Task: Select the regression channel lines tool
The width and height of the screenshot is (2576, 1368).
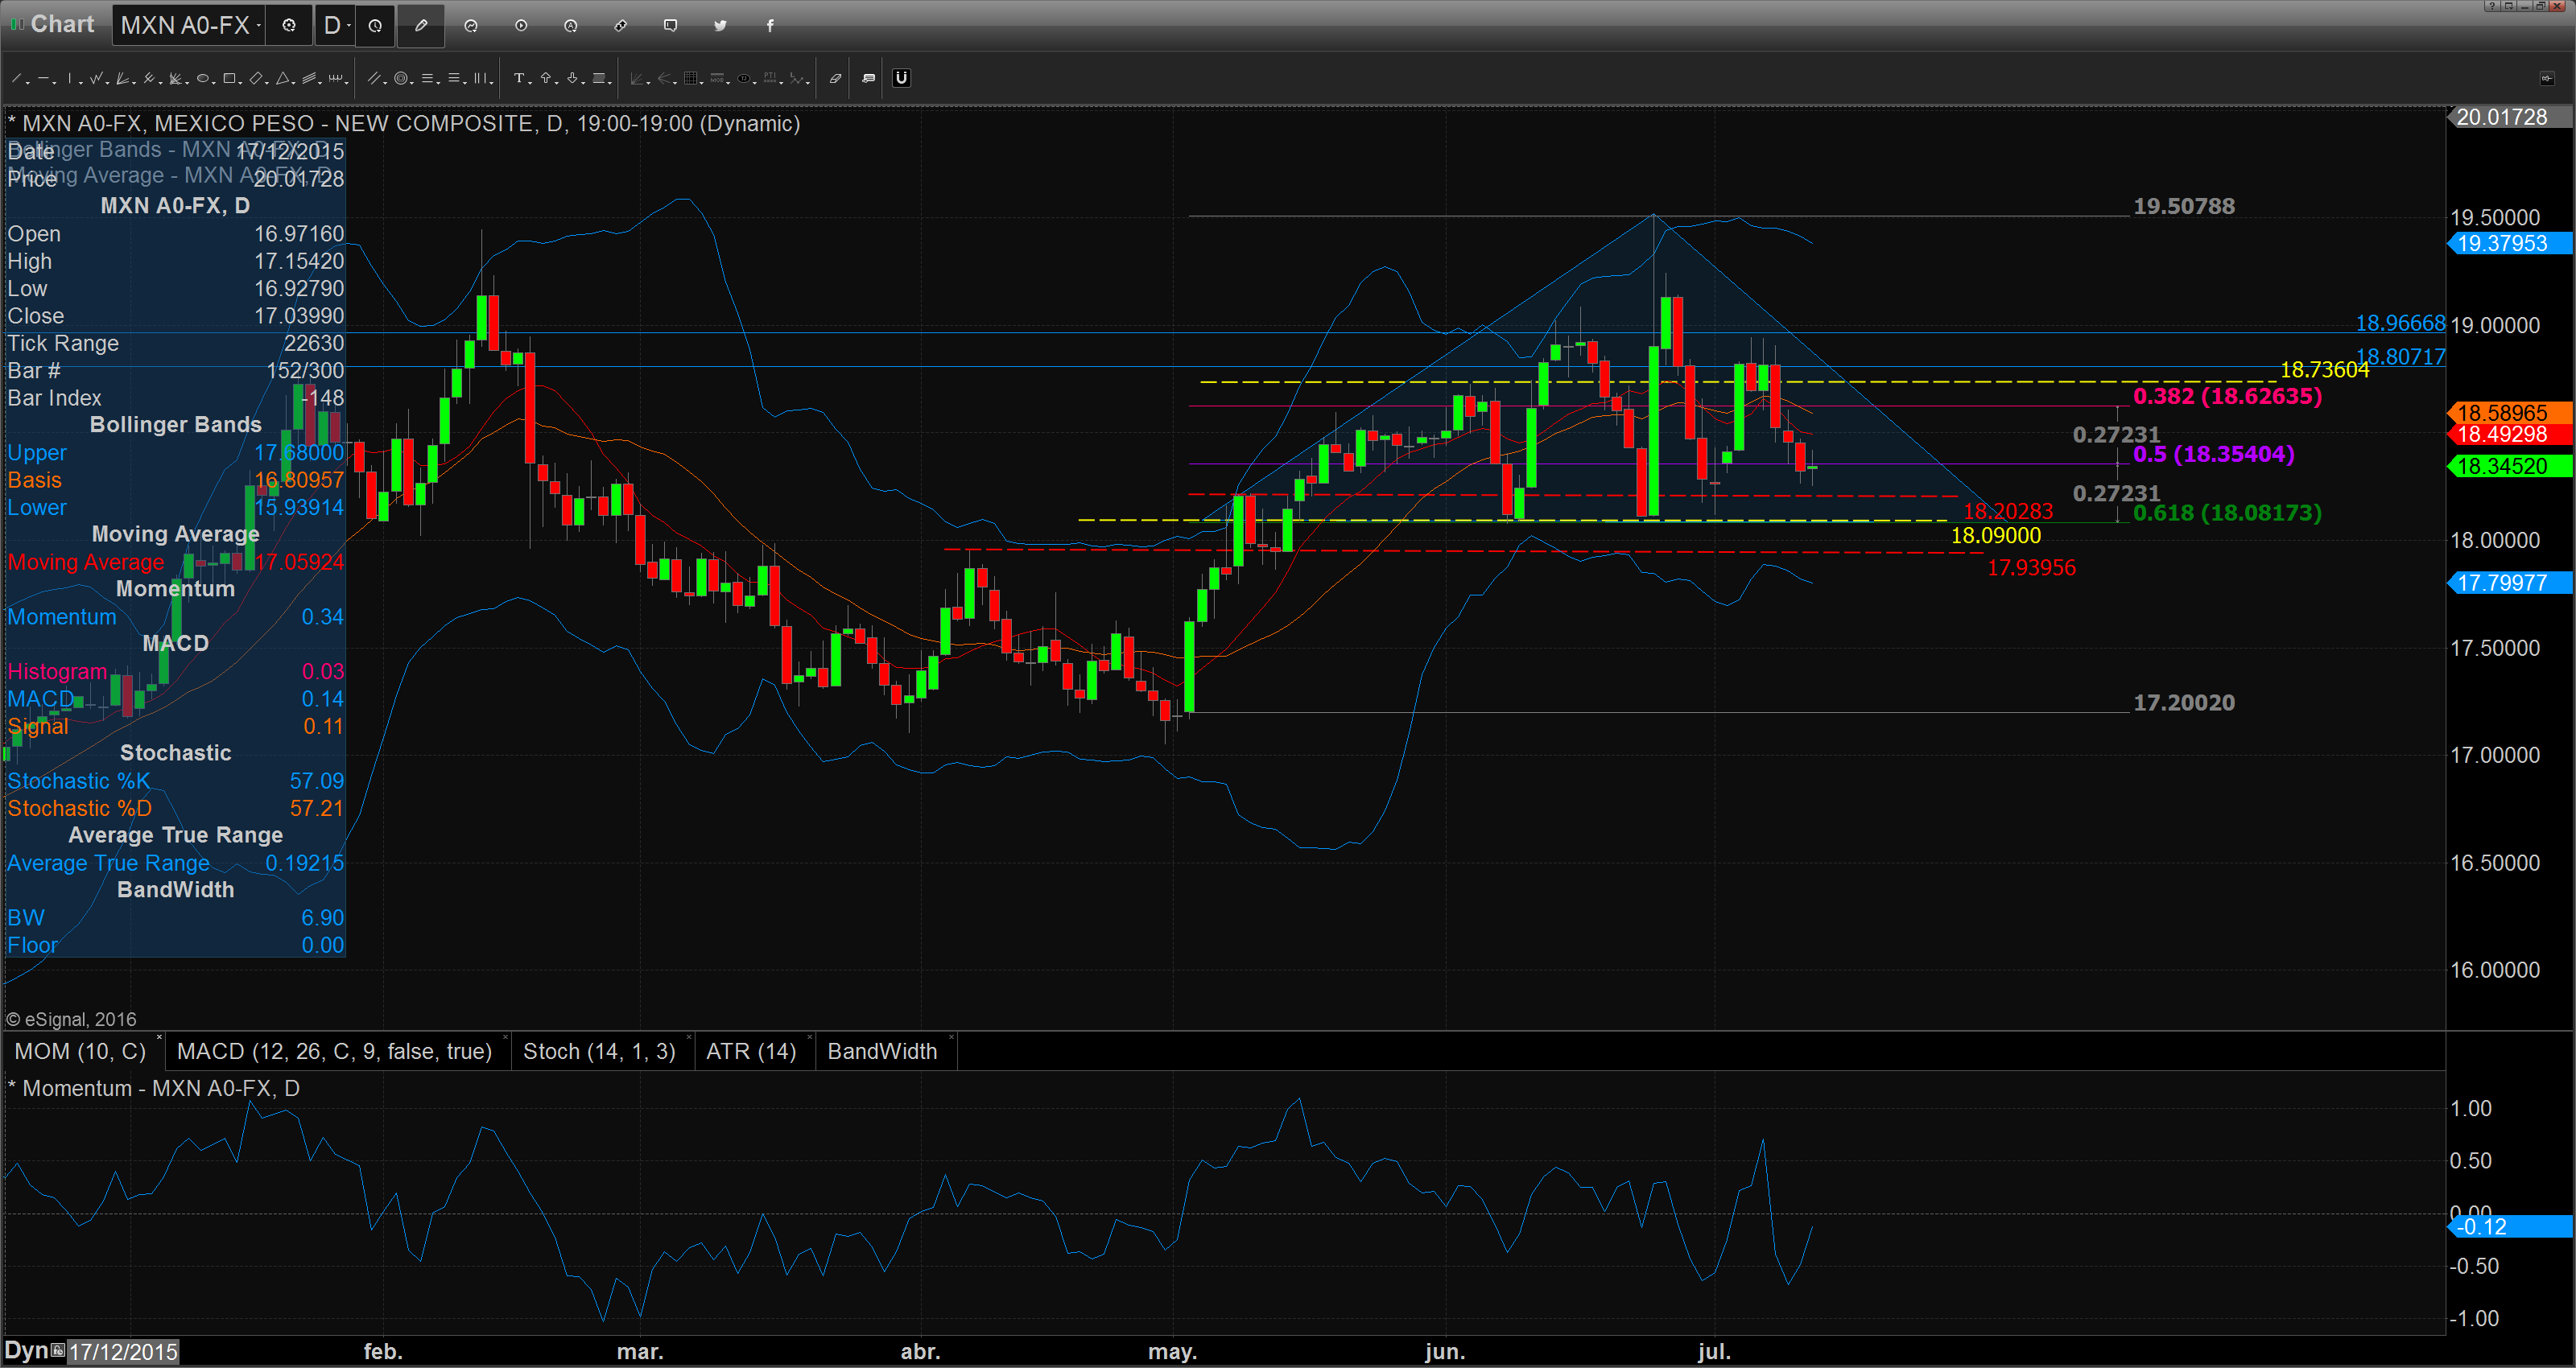Action: coord(309,78)
